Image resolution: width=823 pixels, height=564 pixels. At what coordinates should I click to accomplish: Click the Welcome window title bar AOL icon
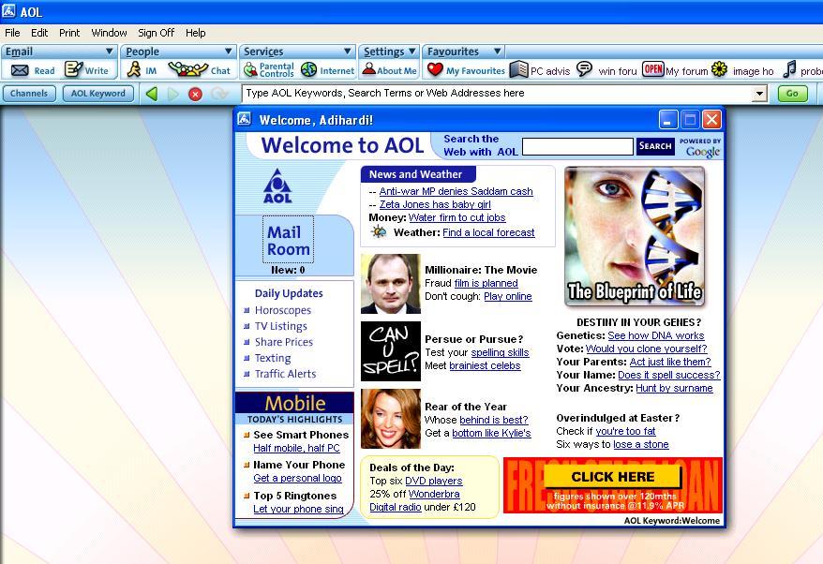244,119
